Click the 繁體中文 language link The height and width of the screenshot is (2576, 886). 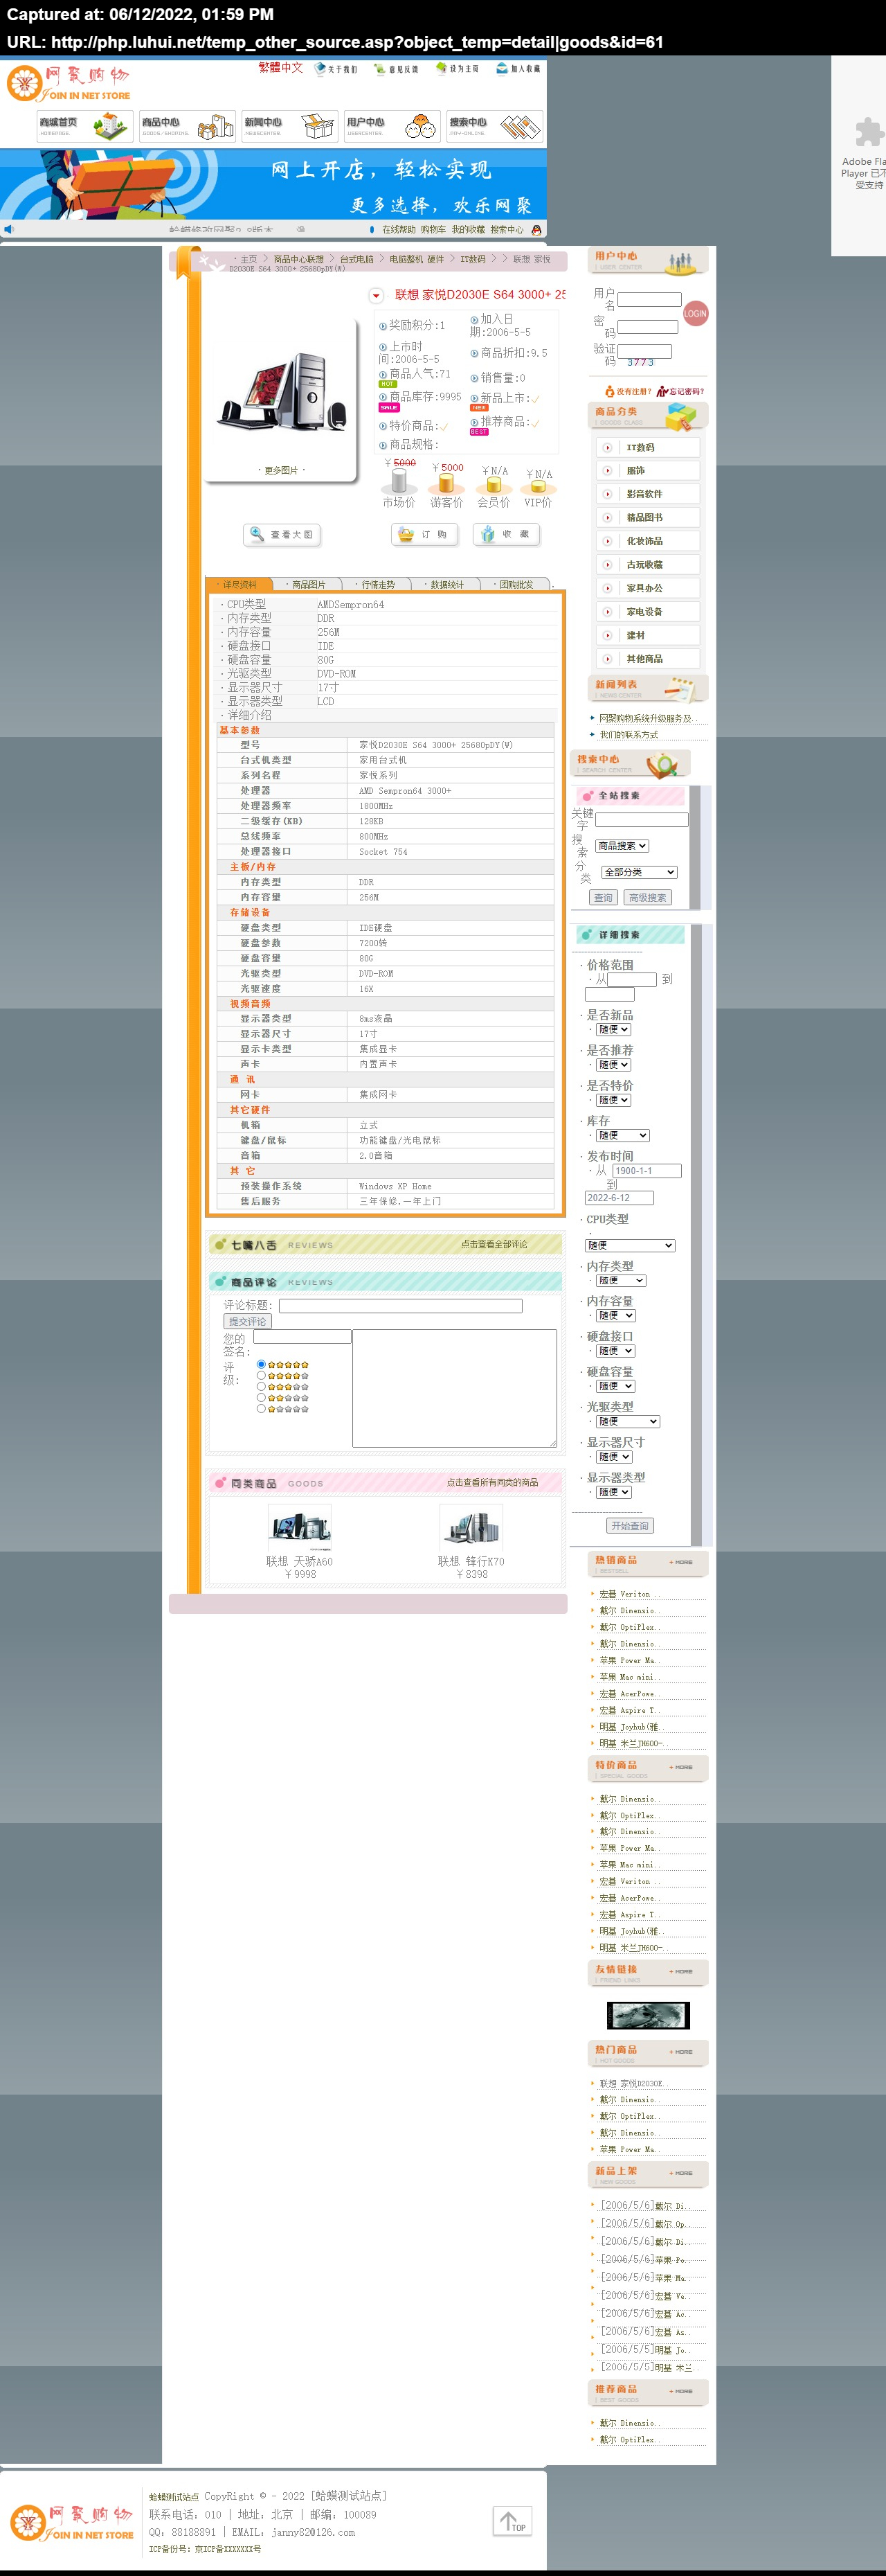coord(281,68)
